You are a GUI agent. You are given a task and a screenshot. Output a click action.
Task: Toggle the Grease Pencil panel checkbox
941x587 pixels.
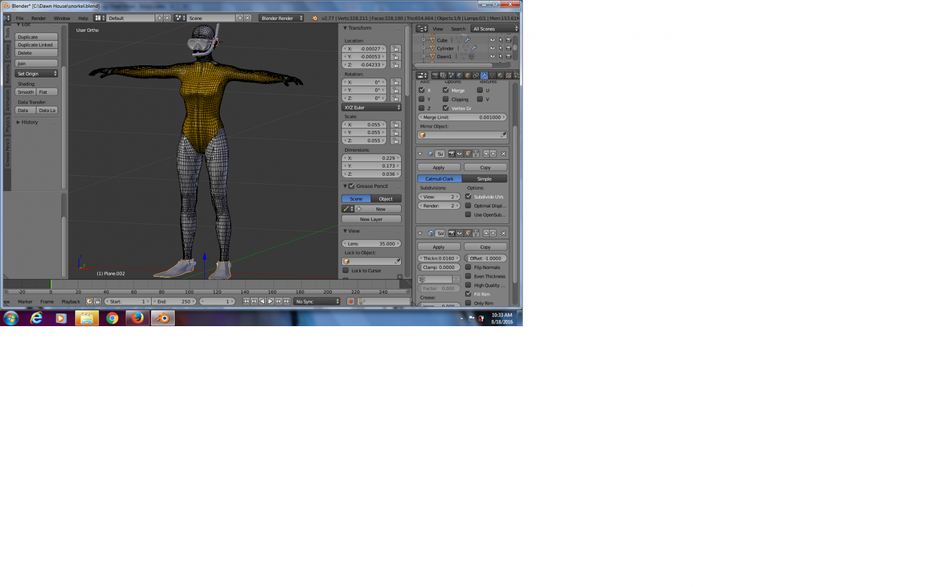click(352, 186)
